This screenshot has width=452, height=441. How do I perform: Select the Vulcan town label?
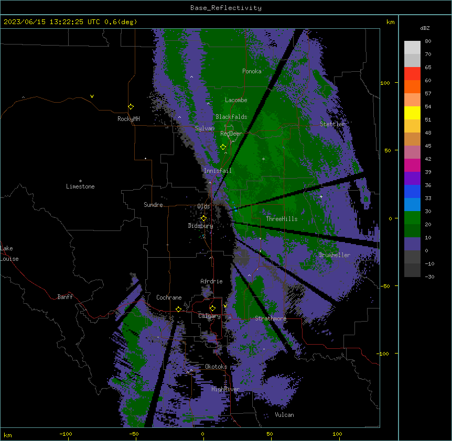click(x=284, y=415)
